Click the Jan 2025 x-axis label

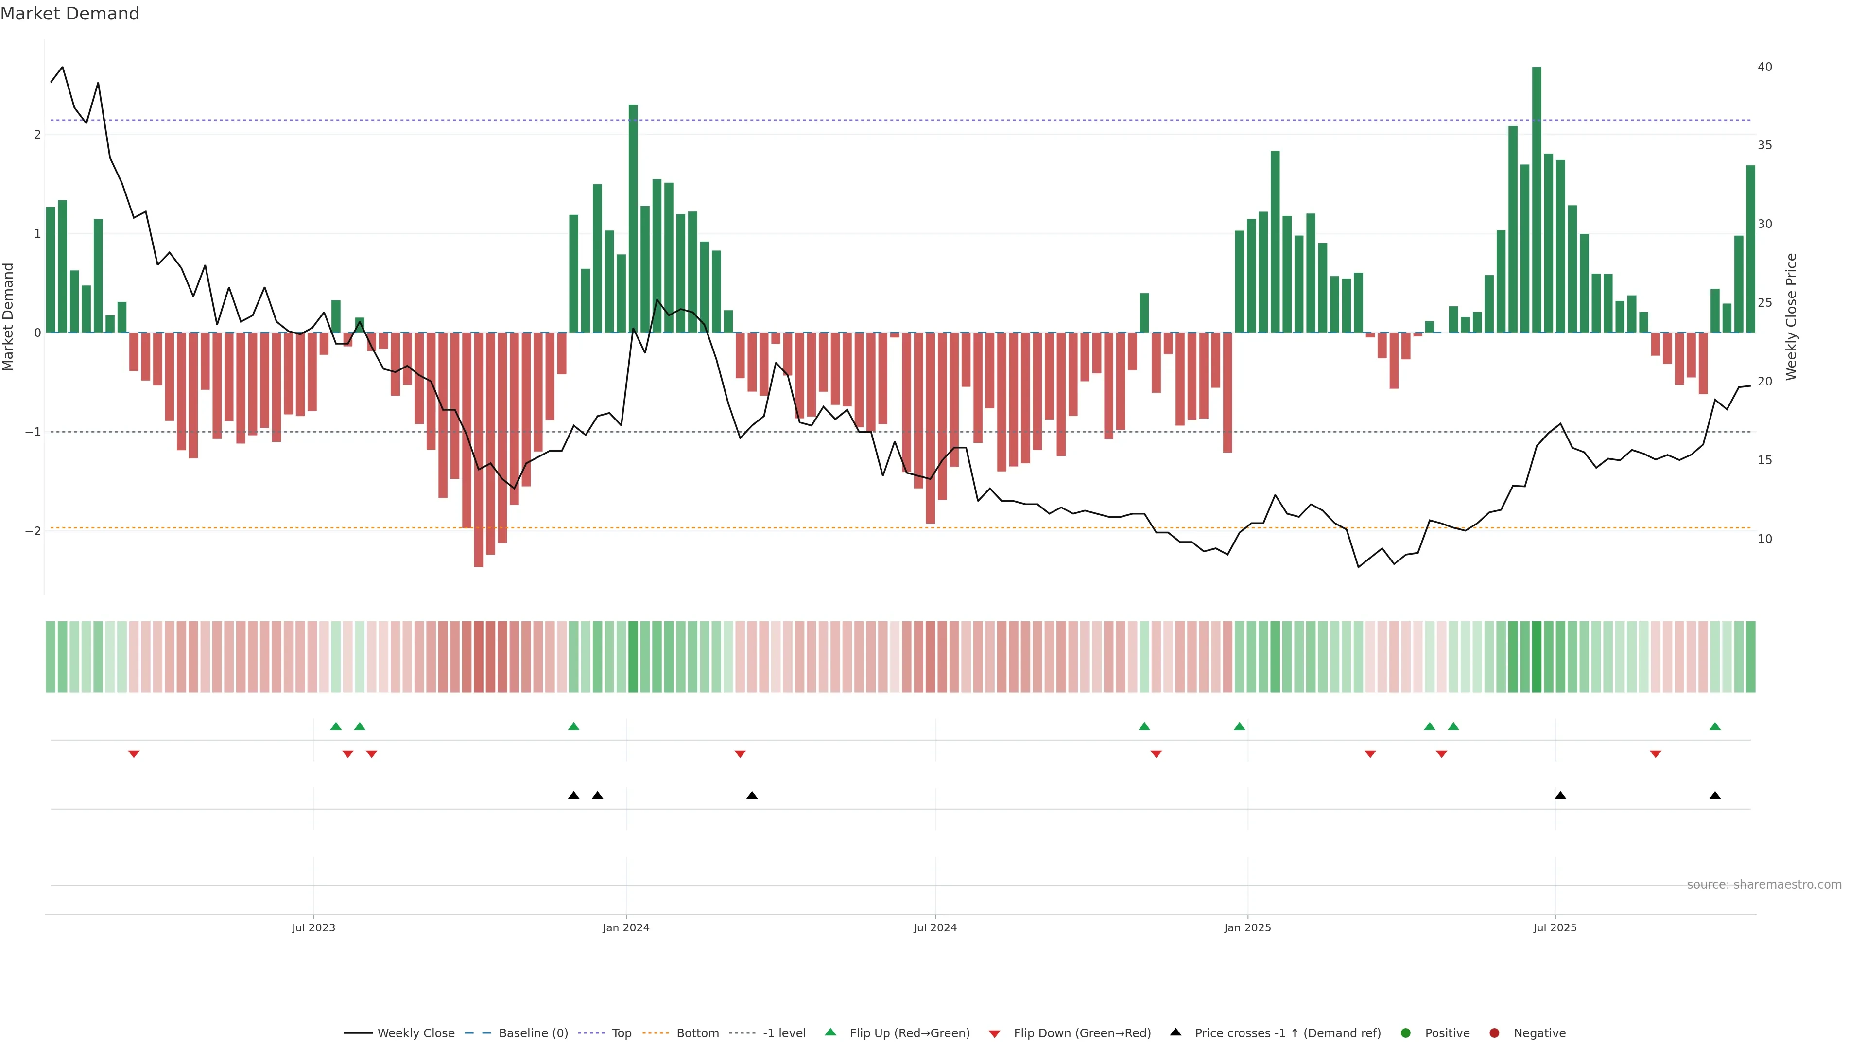pos(1246,927)
